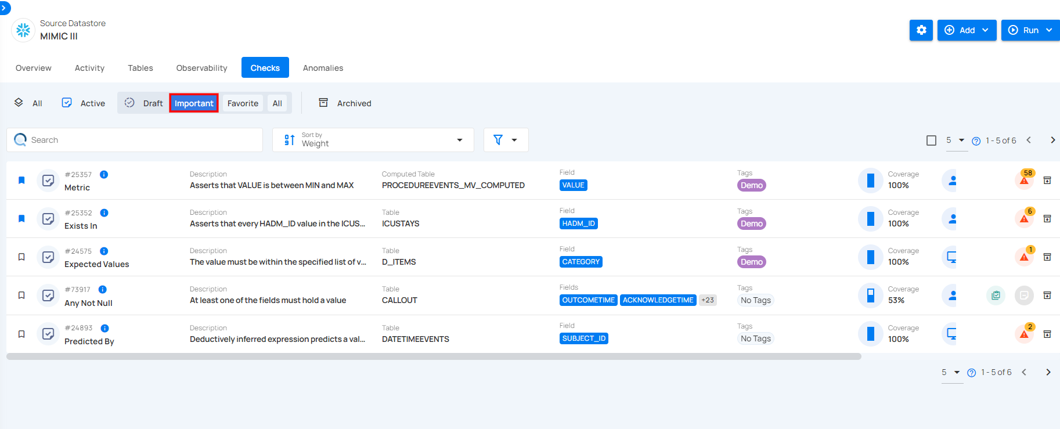The height and width of the screenshot is (429, 1060).
Task: Toggle status icon of Expected Values check
Action: pyautogui.click(x=48, y=257)
